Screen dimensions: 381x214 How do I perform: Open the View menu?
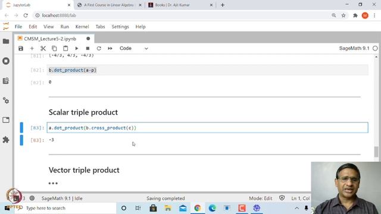pos(49,27)
